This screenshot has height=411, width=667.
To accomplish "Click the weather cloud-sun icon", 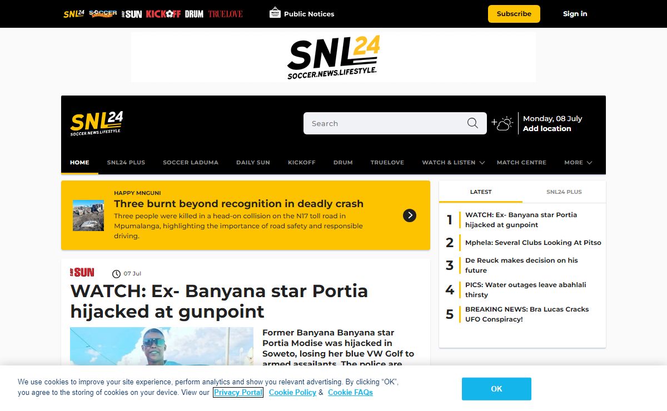I will pos(502,123).
